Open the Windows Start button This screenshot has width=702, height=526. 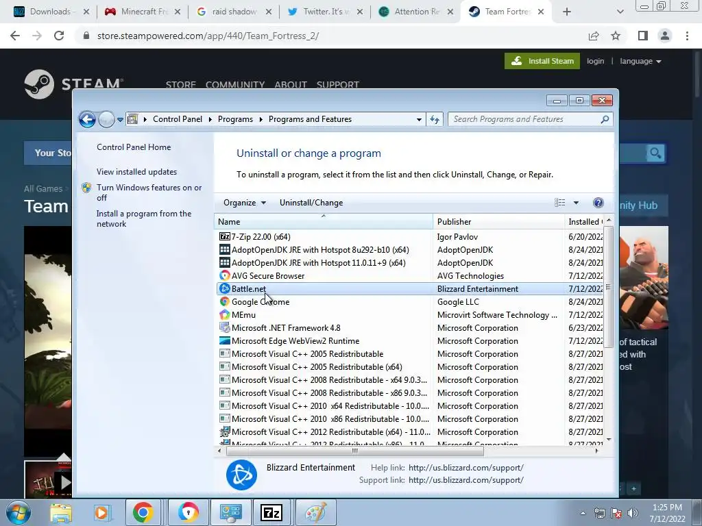tap(19, 512)
